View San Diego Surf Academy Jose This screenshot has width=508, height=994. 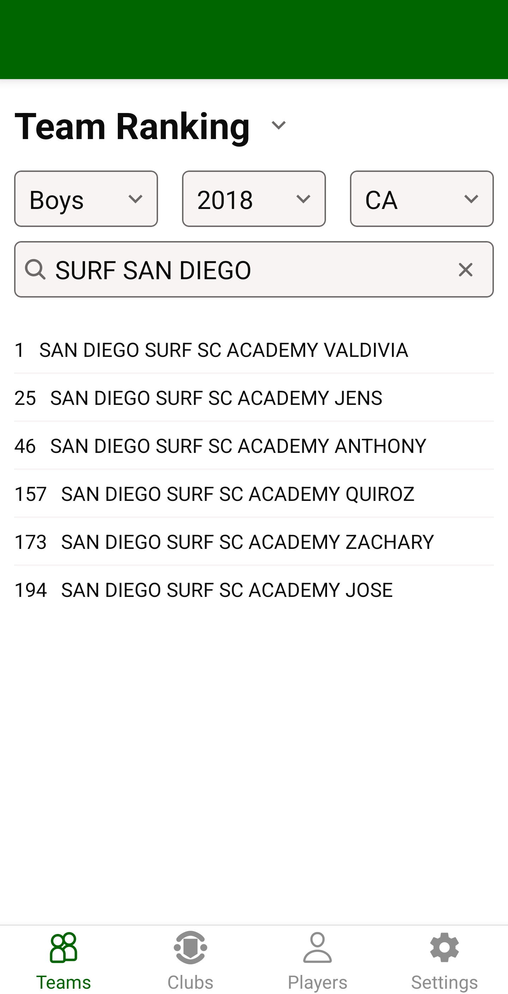227,590
